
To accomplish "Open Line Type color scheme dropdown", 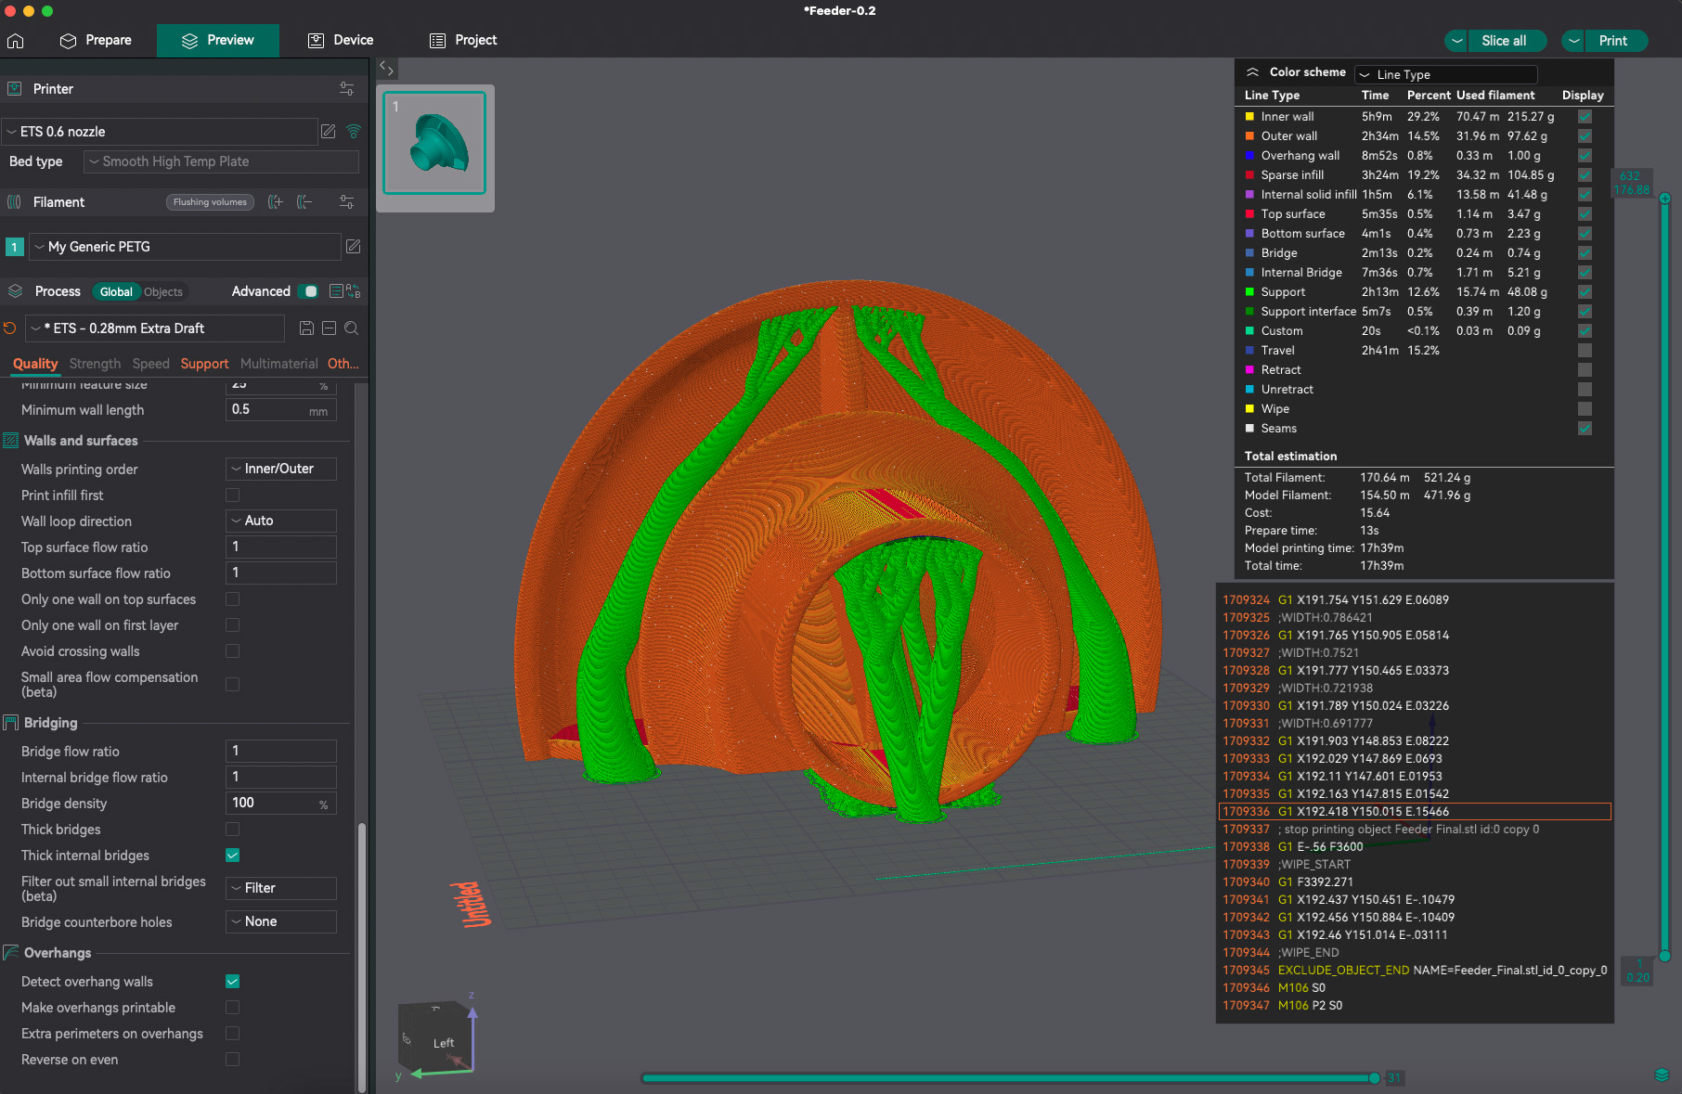I will [x=1446, y=74].
